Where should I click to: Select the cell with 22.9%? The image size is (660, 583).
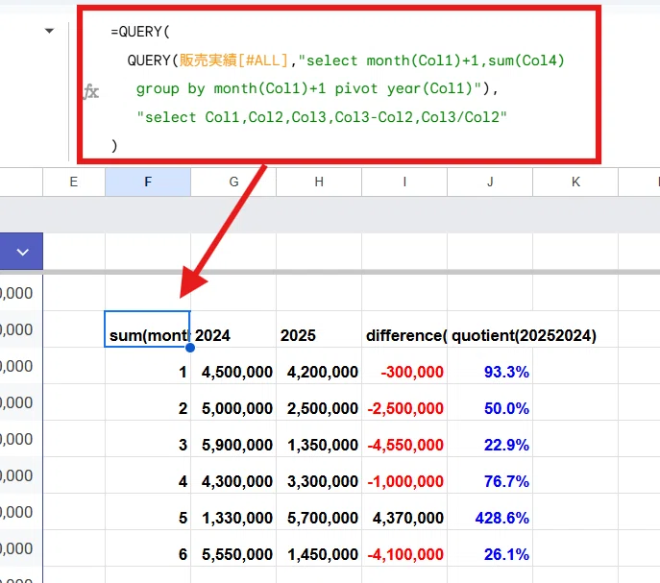tap(490, 439)
